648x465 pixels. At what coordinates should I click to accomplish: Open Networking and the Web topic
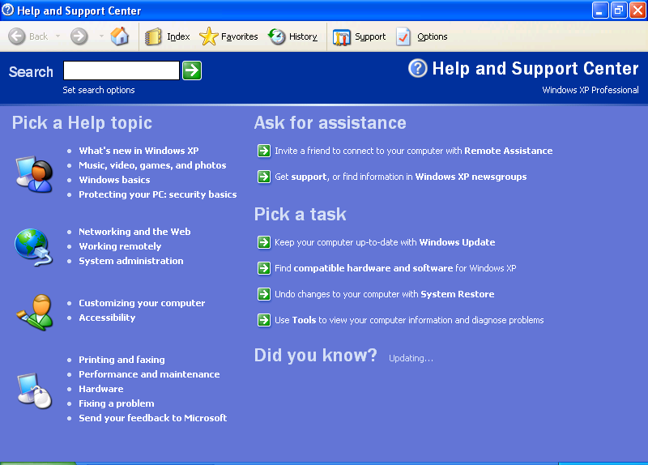(134, 232)
